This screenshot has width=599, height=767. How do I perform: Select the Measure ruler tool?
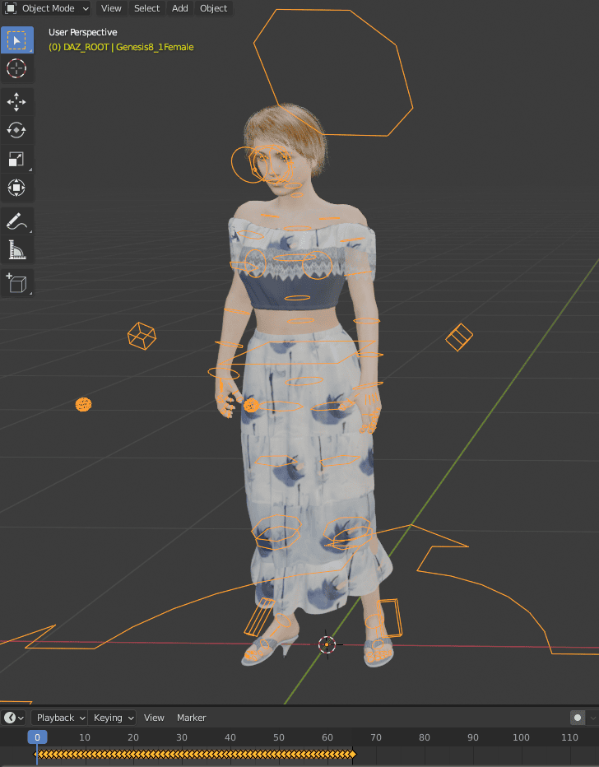click(17, 250)
